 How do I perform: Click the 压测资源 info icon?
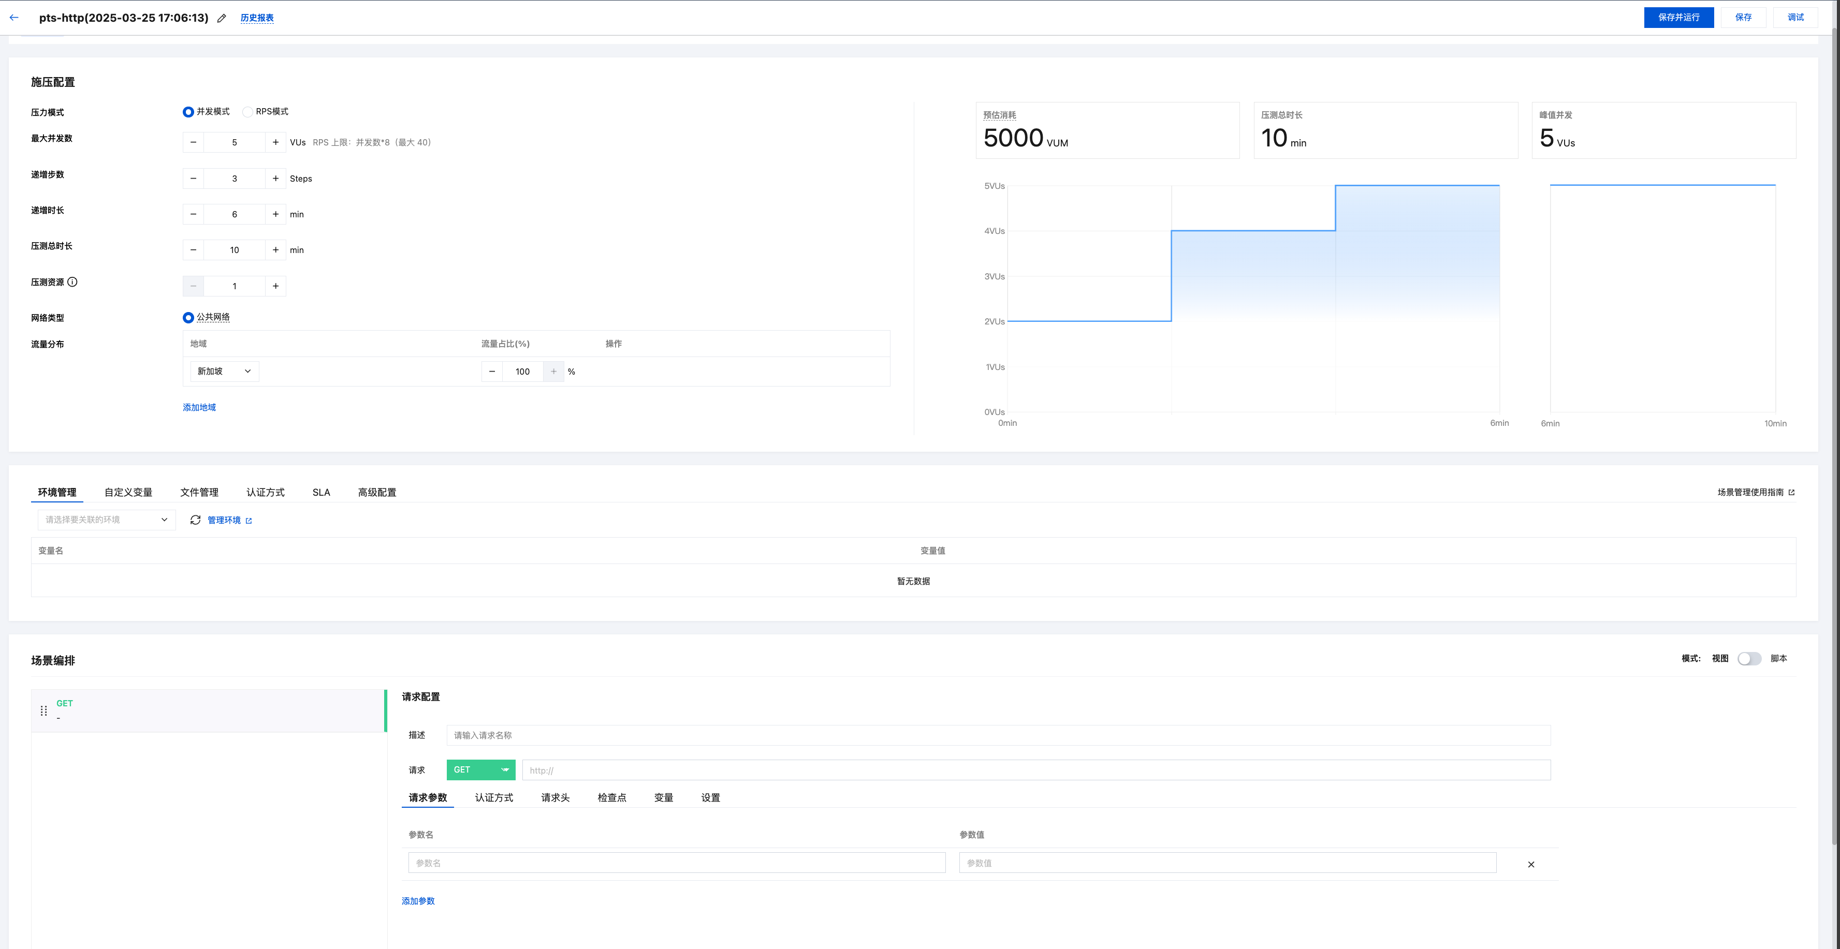tap(72, 282)
